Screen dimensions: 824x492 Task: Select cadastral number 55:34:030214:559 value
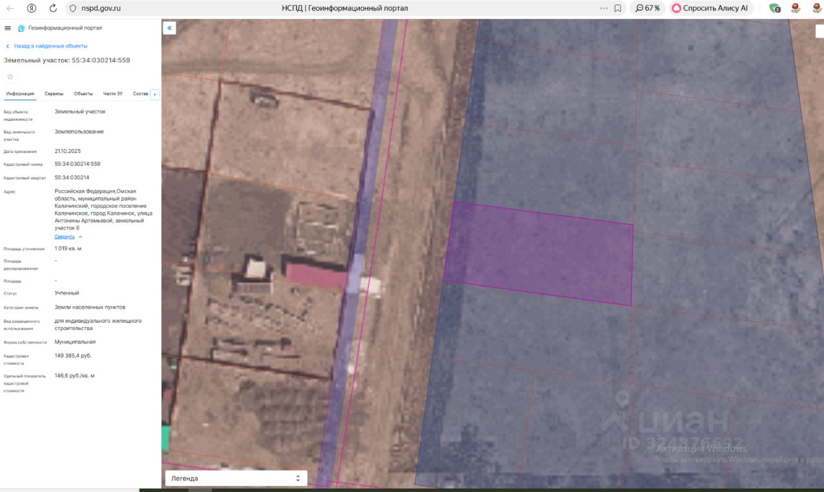(x=77, y=164)
